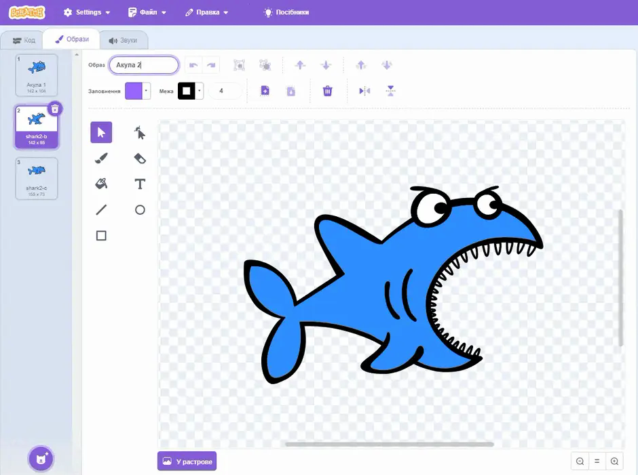Move selection backward one layer
638x475 pixels.
pos(326,65)
